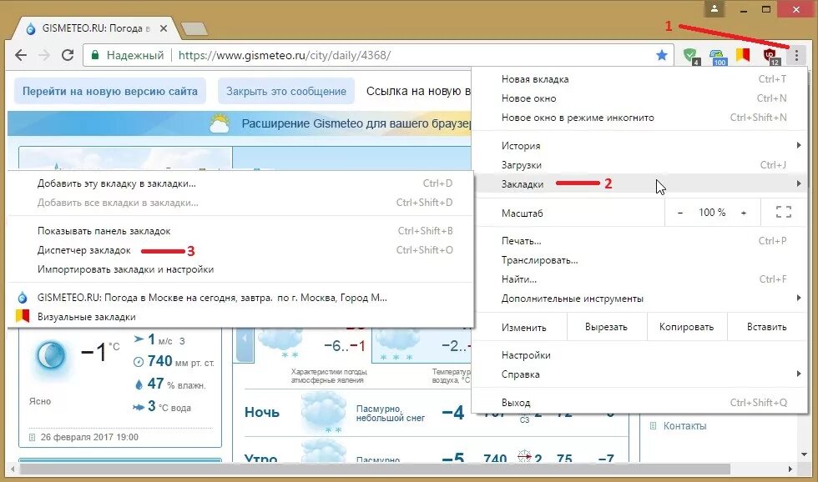The width and height of the screenshot is (818, 482).
Task: Click the Копировать button
Action: pyautogui.click(x=686, y=327)
